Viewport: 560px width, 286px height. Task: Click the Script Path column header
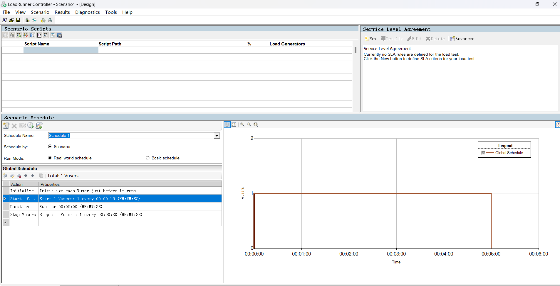(110, 44)
